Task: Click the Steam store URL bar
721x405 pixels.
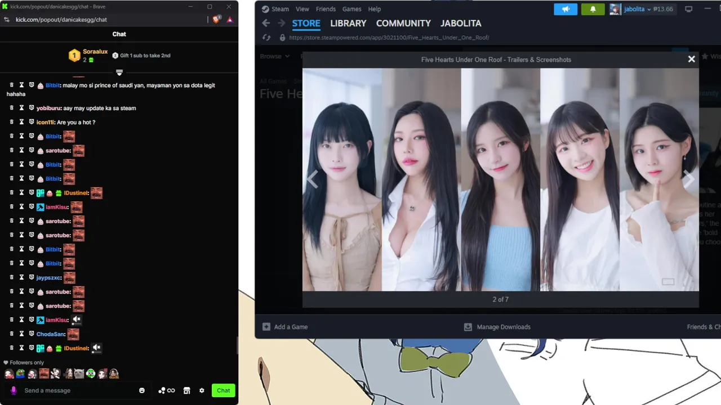Action: click(389, 38)
